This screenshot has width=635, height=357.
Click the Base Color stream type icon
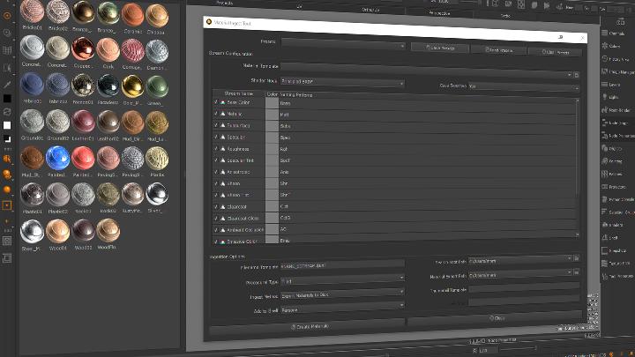click(x=224, y=103)
